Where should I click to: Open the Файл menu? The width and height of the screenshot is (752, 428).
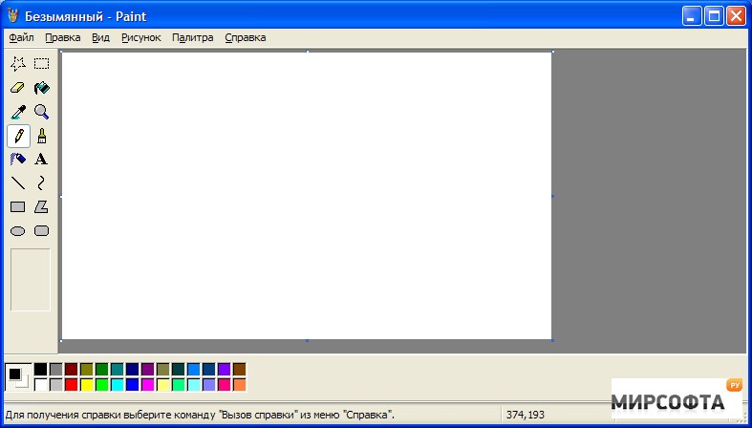click(21, 37)
